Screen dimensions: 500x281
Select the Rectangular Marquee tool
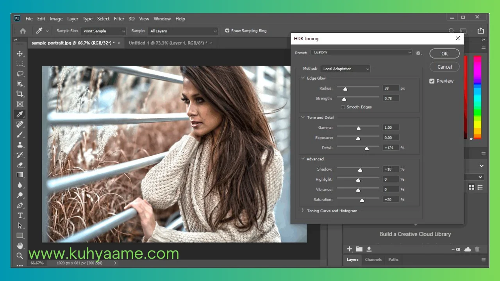tap(20, 64)
